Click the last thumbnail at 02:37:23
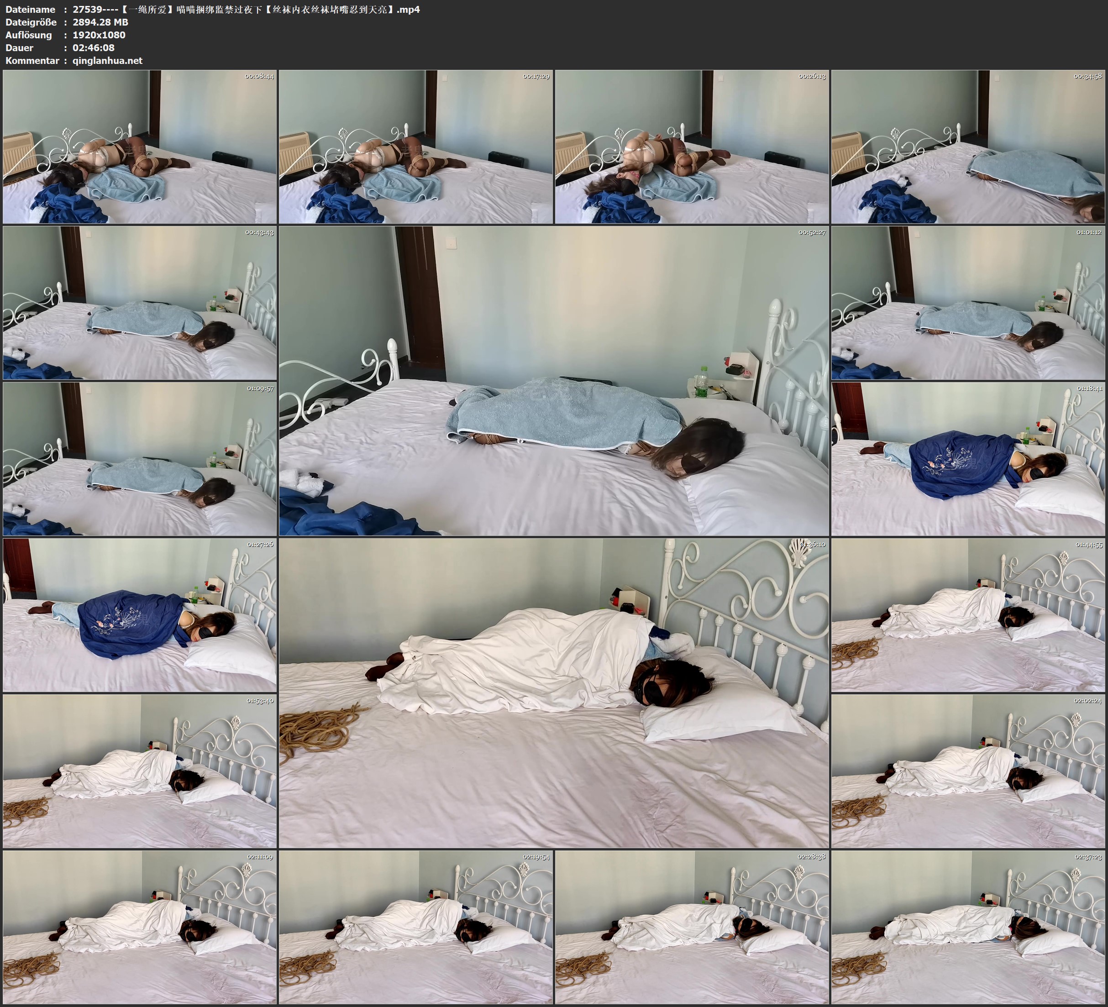 968,927
